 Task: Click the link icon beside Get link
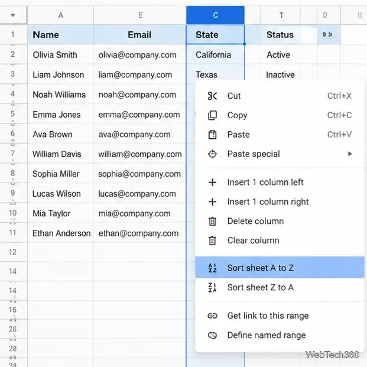coord(212,316)
